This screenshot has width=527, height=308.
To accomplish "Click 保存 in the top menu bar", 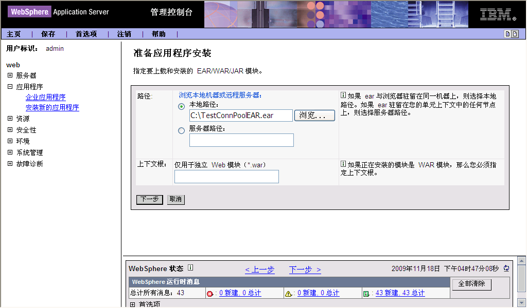I will pos(48,34).
